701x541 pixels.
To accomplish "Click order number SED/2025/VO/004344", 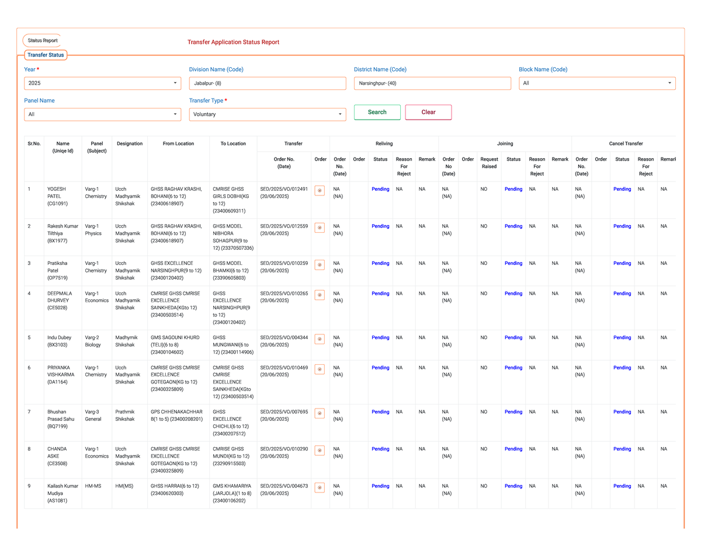I will click(284, 337).
